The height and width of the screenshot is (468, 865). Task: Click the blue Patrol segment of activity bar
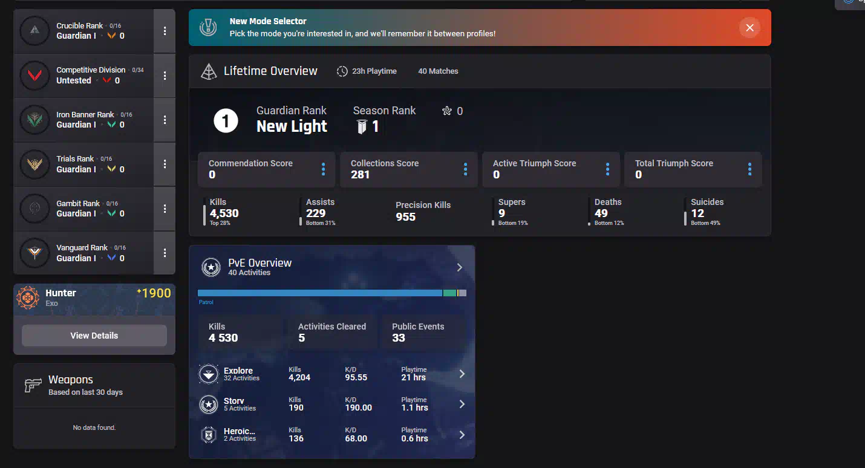click(x=320, y=293)
